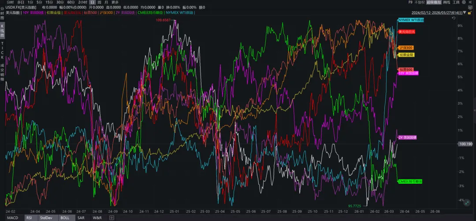476x221 pixels.
Task: Open the 成交明细 sidebar view
Action: pyautogui.click(x=2, y=72)
